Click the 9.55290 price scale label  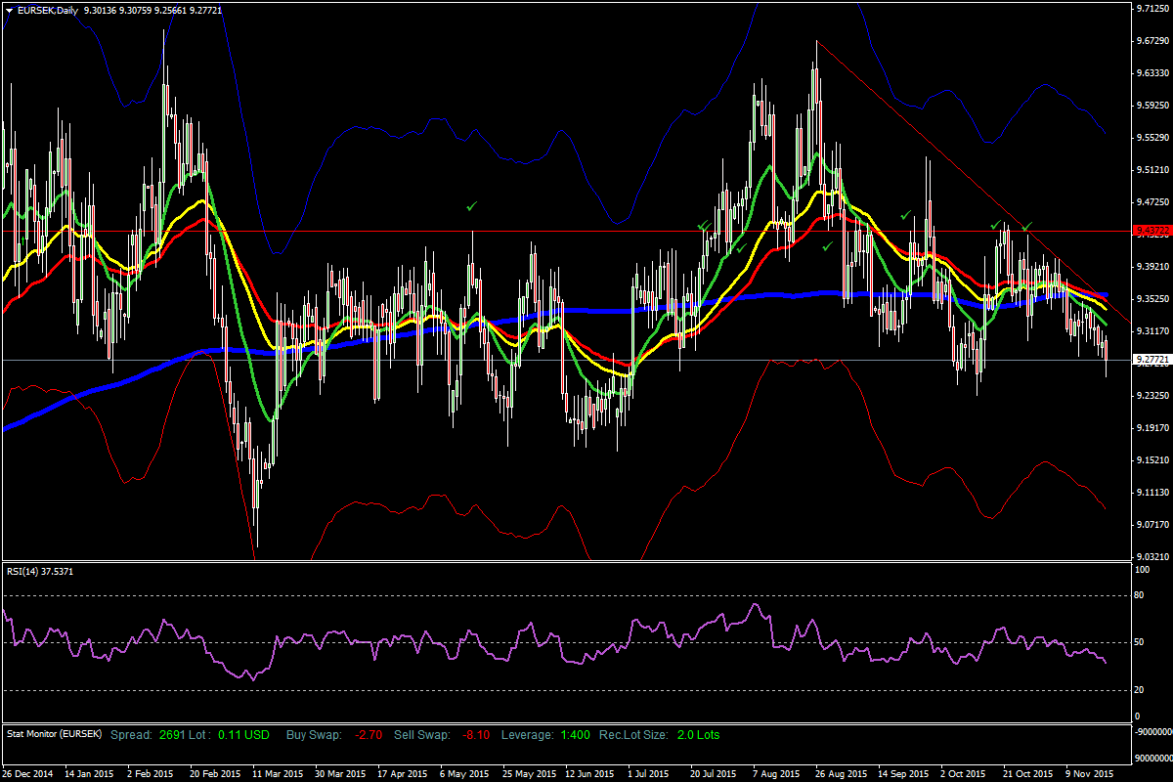(x=1153, y=138)
